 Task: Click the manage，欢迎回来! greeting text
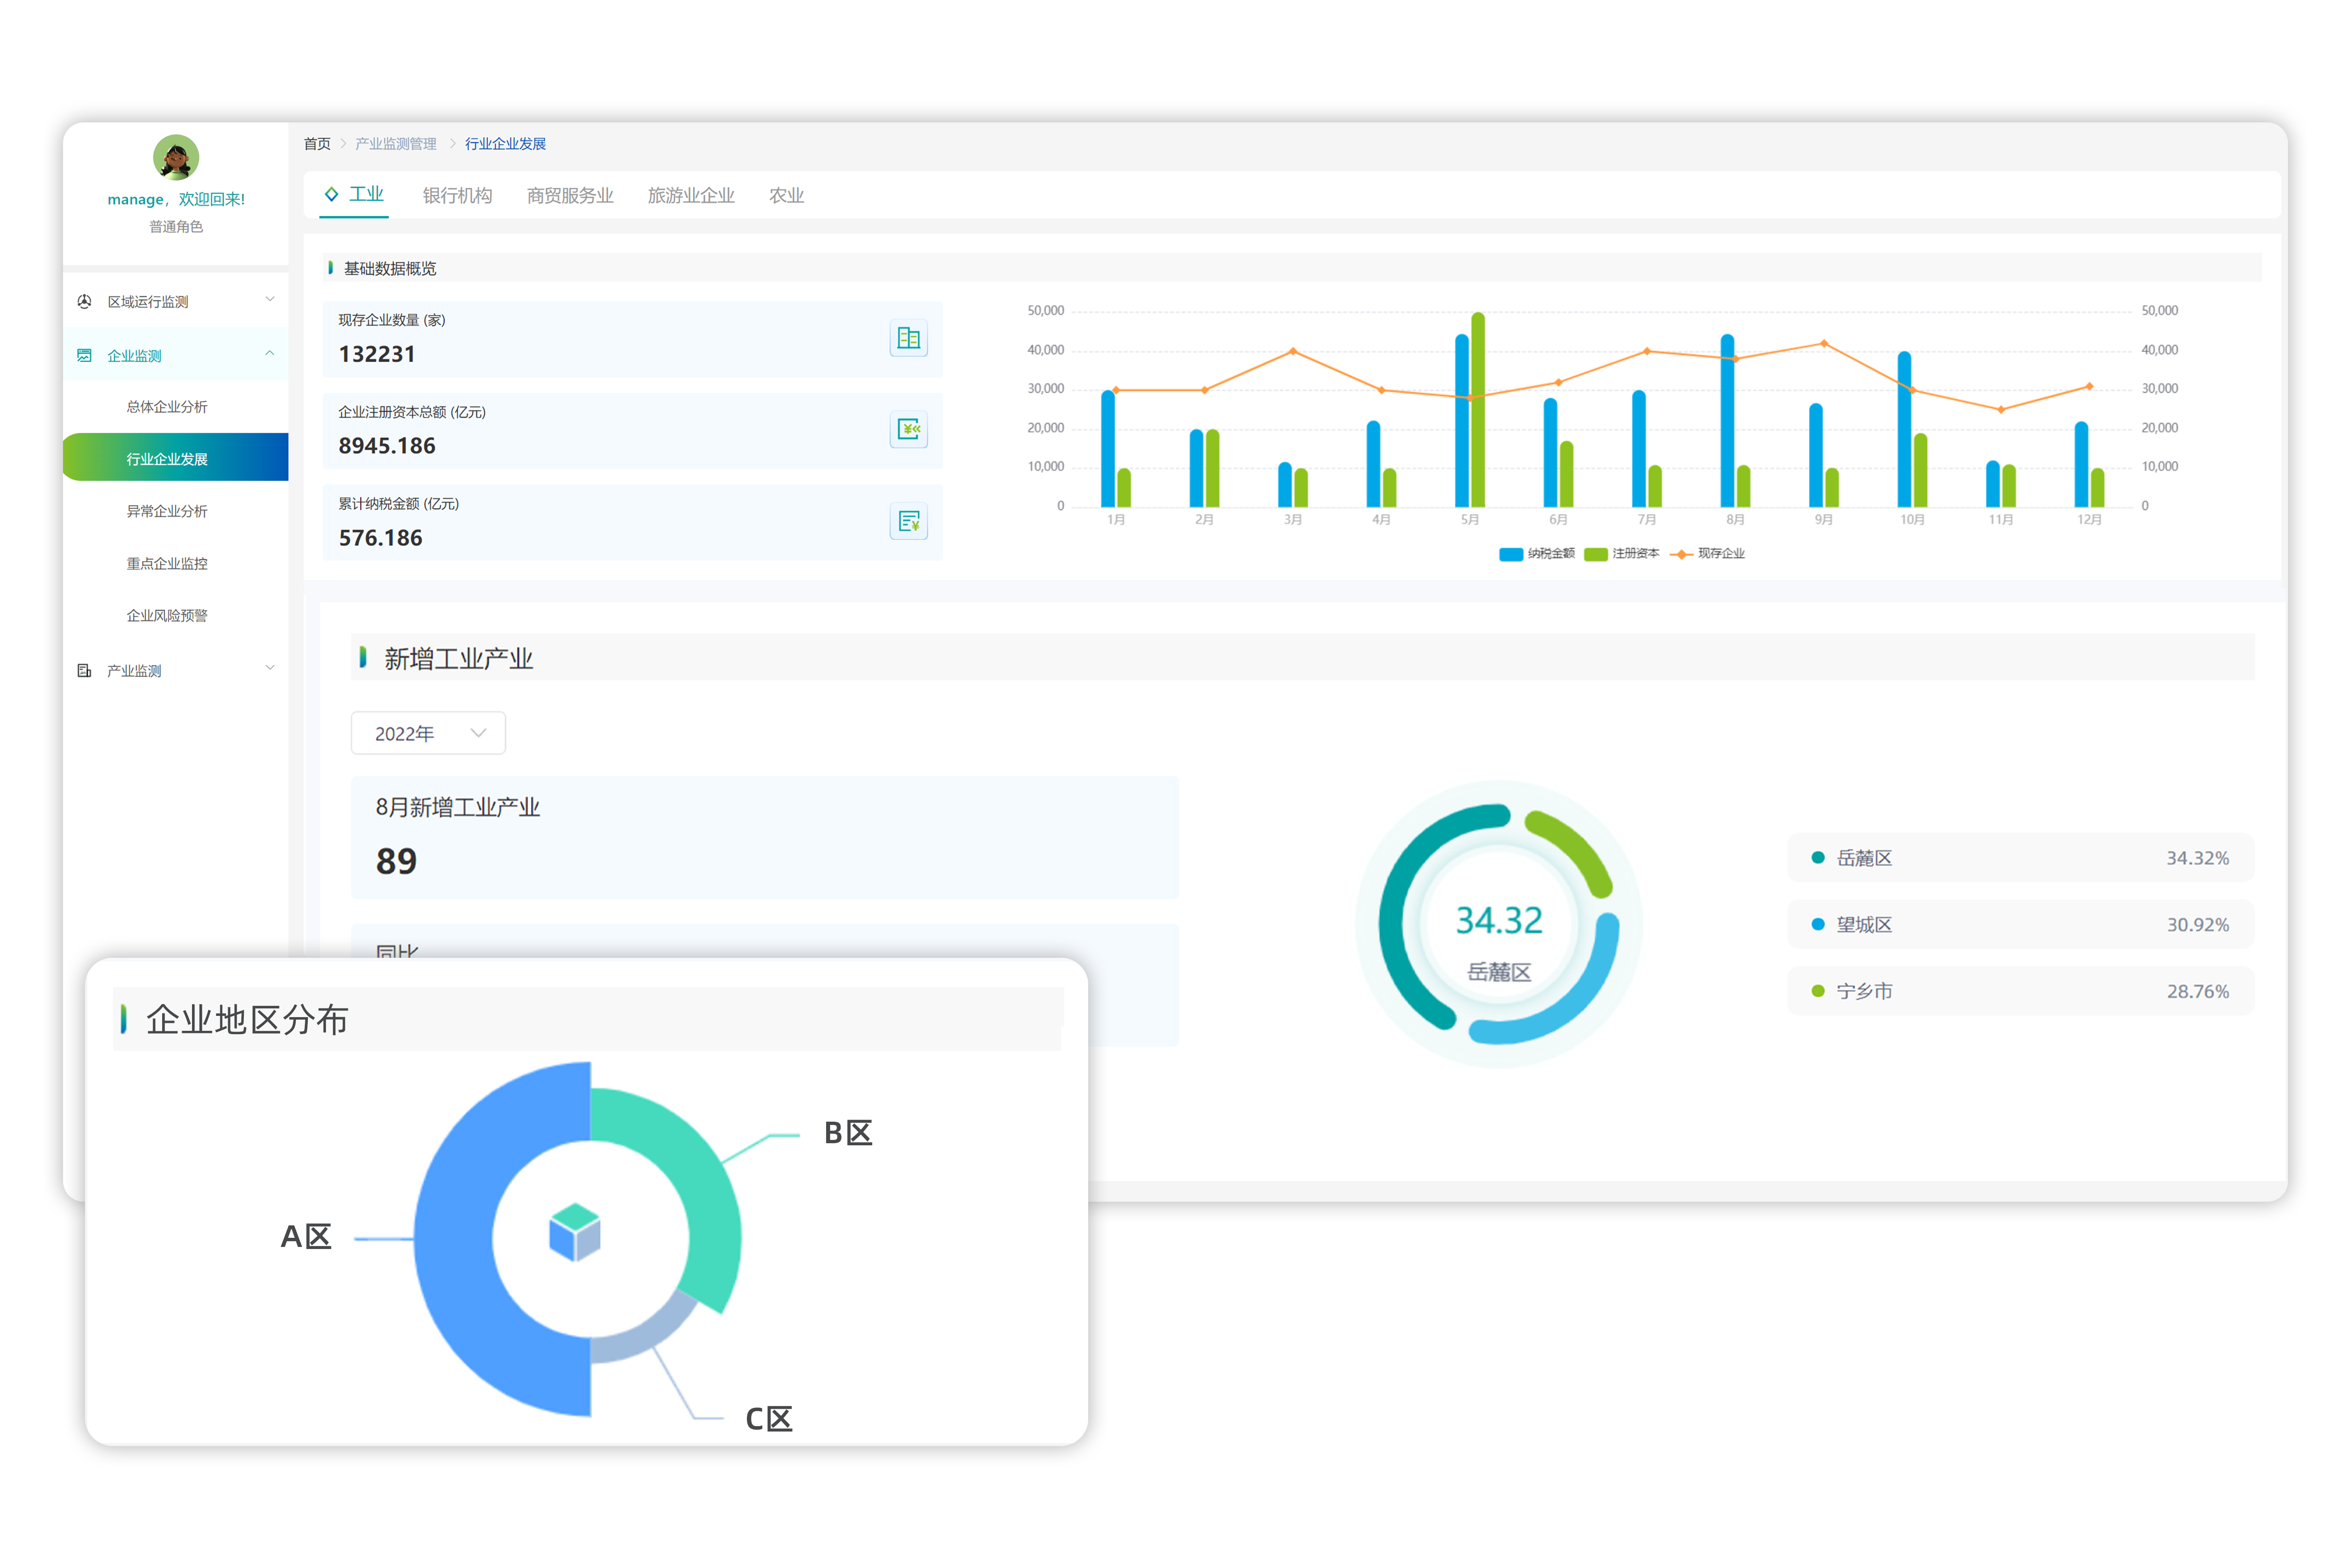[176, 199]
